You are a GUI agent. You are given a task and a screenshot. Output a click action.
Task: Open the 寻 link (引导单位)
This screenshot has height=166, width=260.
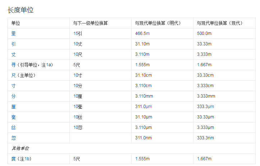14,65
